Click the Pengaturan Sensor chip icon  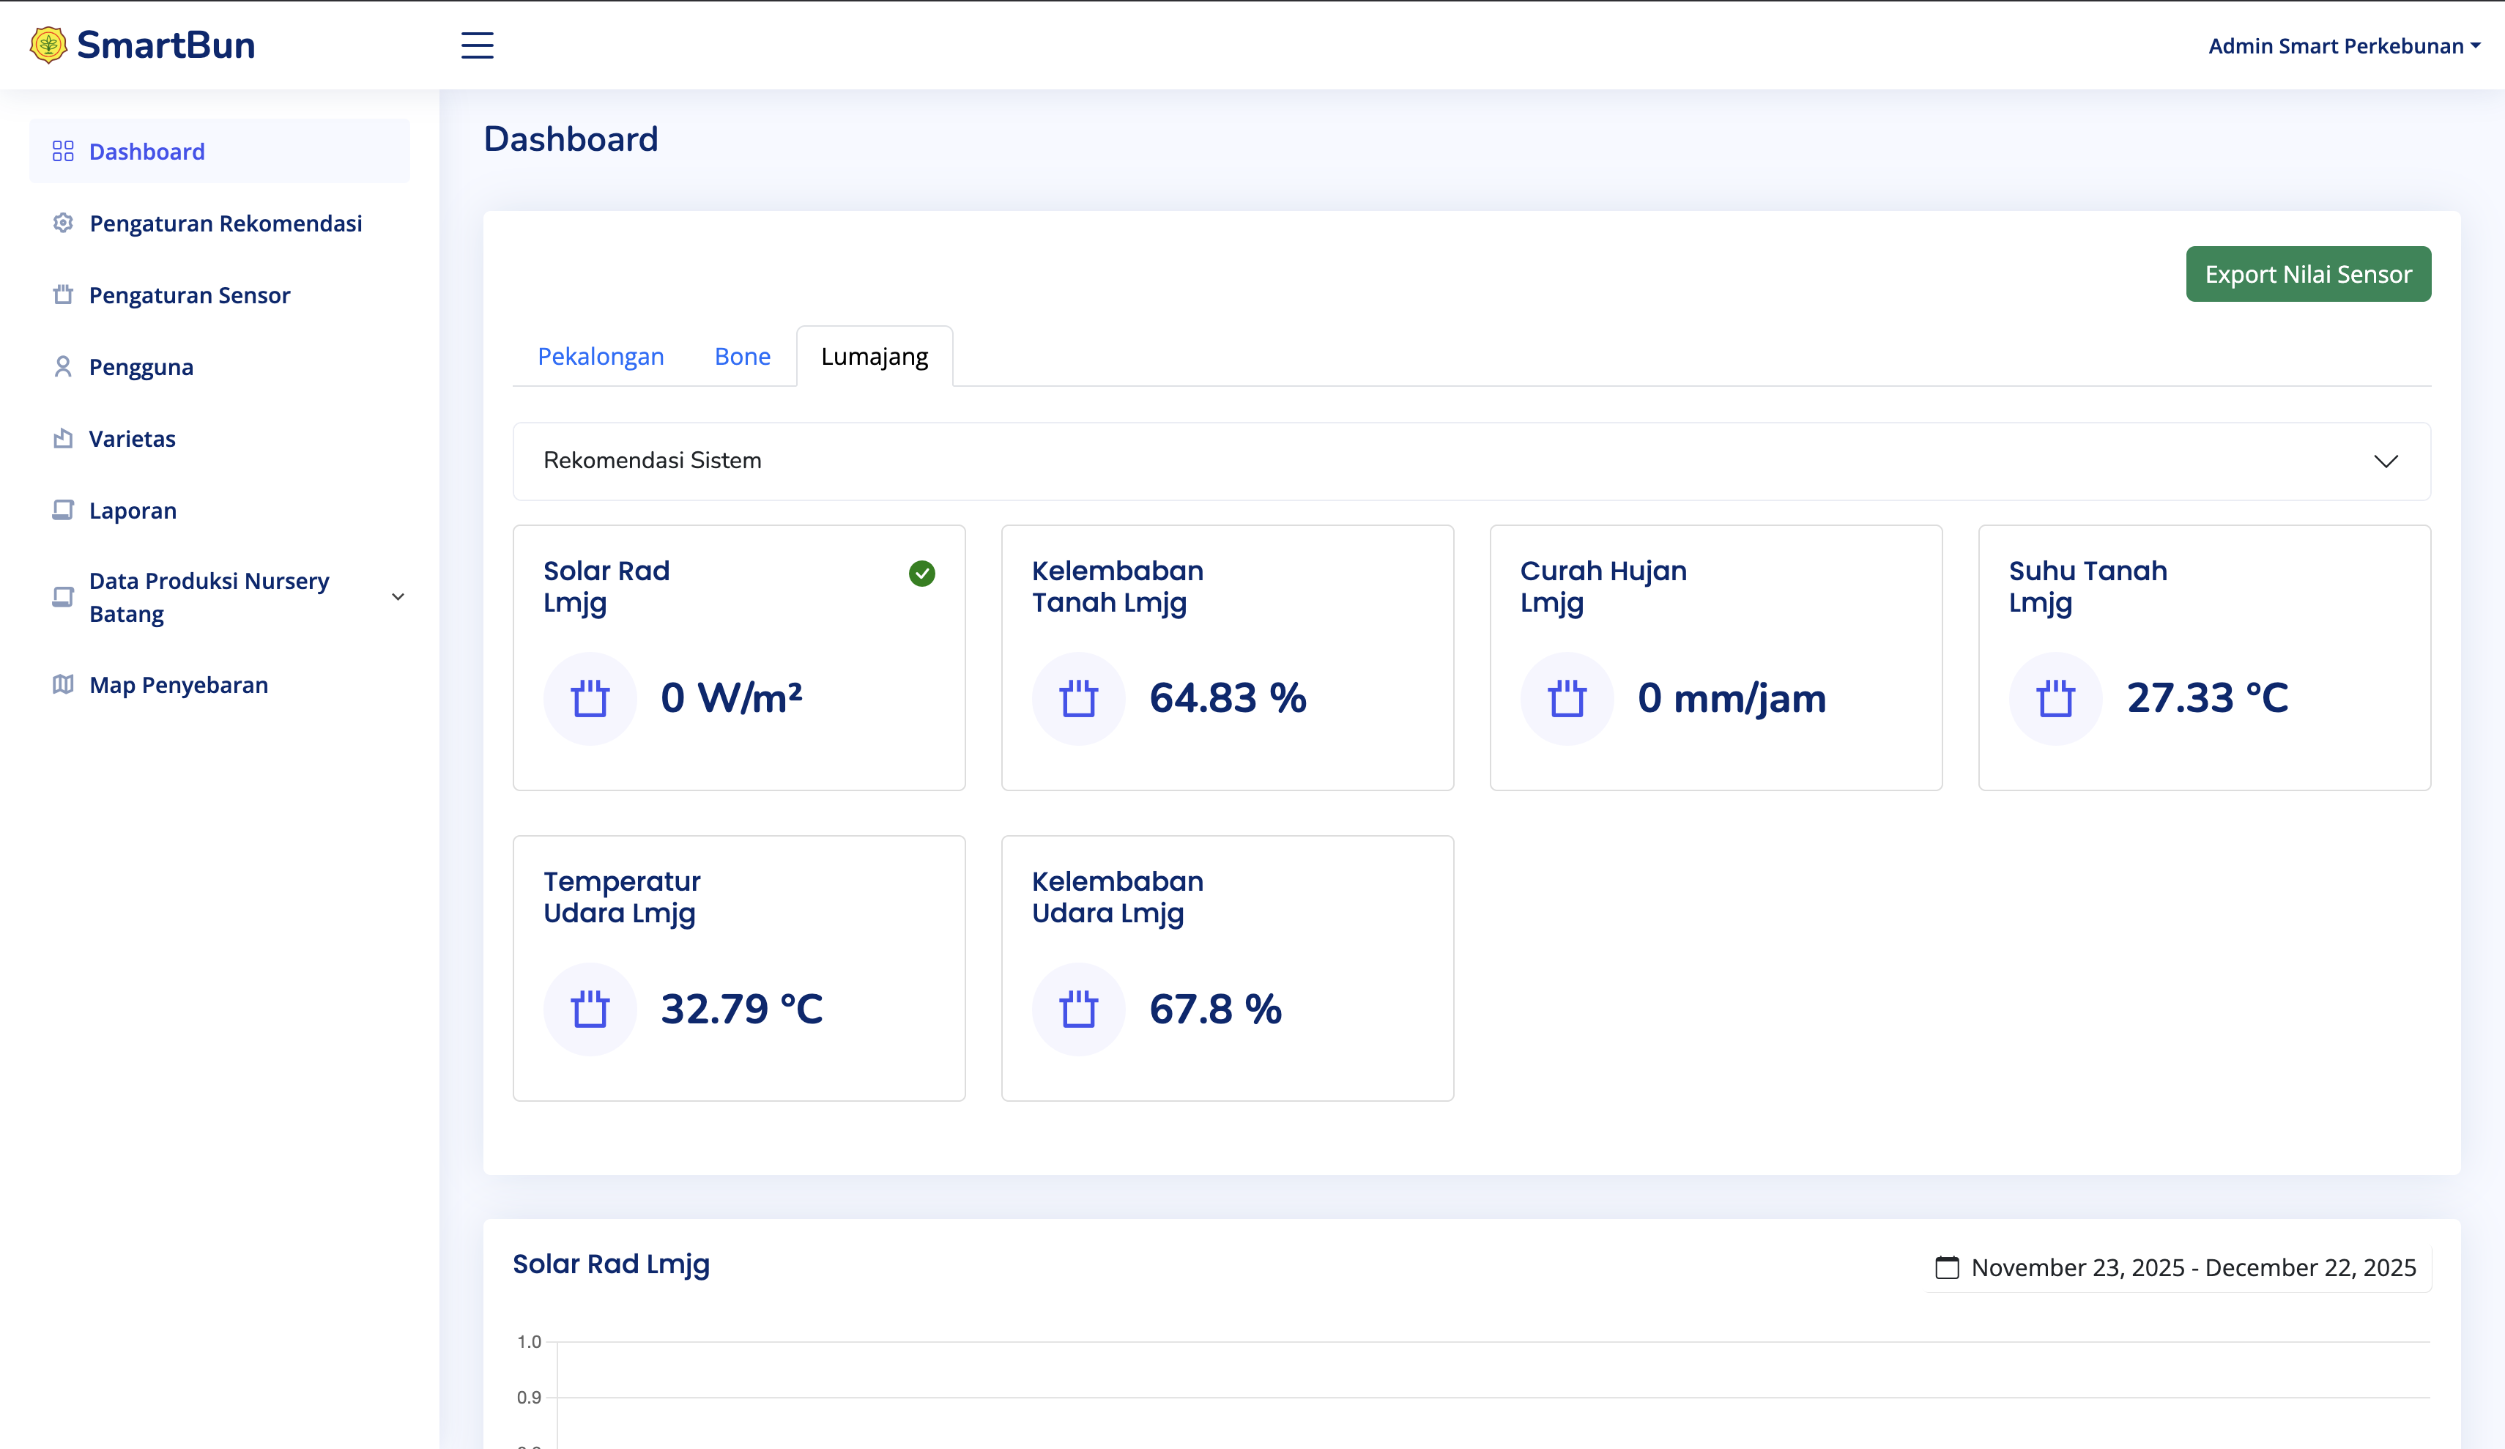tap(63, 294)
